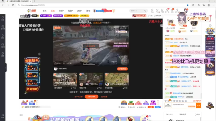Open the blue 背包 backpack button
216x121 pixels.
pos(158,107)
